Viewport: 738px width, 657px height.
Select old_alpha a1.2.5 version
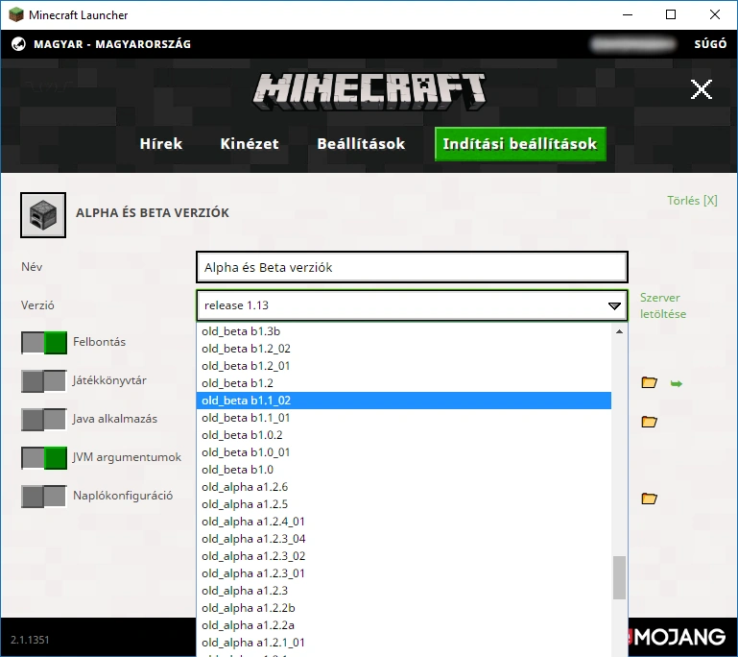(404, 504)
